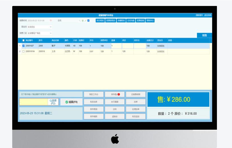Click the 优惠券抵扣 button
Image resolution: width=232 pixels, height=148 pixels.
111,20
